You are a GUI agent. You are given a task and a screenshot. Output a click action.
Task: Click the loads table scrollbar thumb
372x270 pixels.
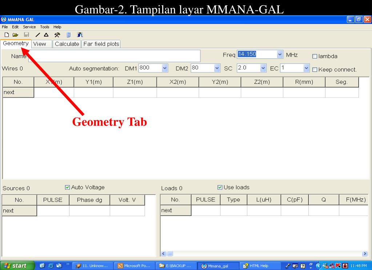coord(170,254)
